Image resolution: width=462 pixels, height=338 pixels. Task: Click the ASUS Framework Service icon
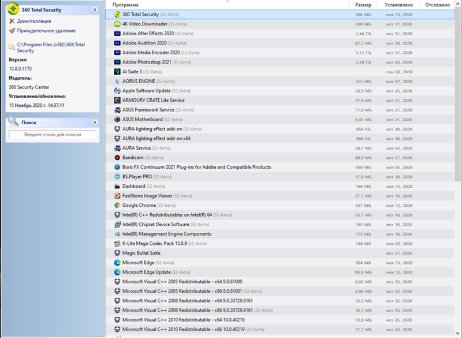pos(117,110)
